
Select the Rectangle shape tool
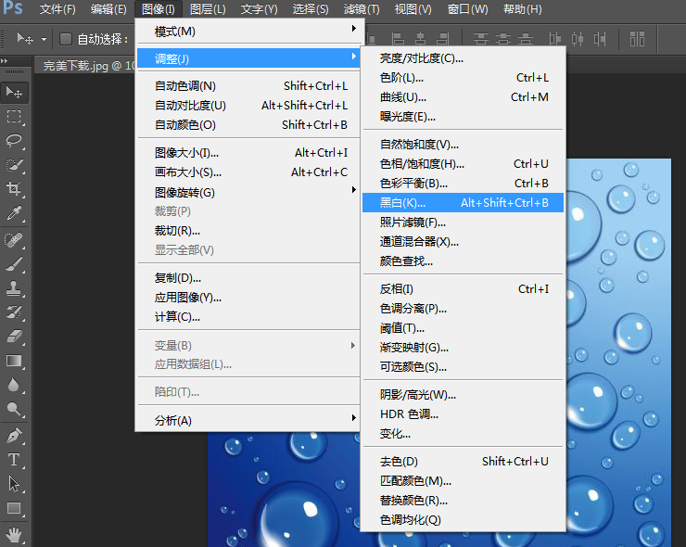point(14,508)
